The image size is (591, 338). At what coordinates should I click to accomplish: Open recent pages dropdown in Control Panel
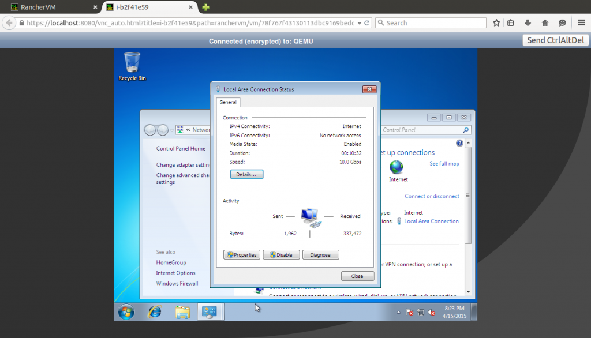click(x=172, y=130)
